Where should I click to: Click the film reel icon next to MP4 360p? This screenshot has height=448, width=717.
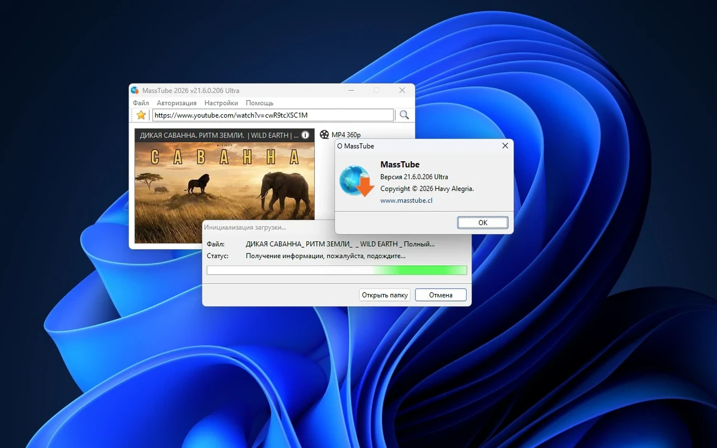click(x=324, y=135)
